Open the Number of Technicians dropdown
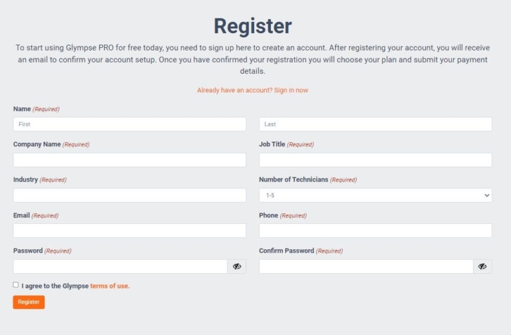The height and width of the screenshot is (335, 511). (x=375, y=195)
